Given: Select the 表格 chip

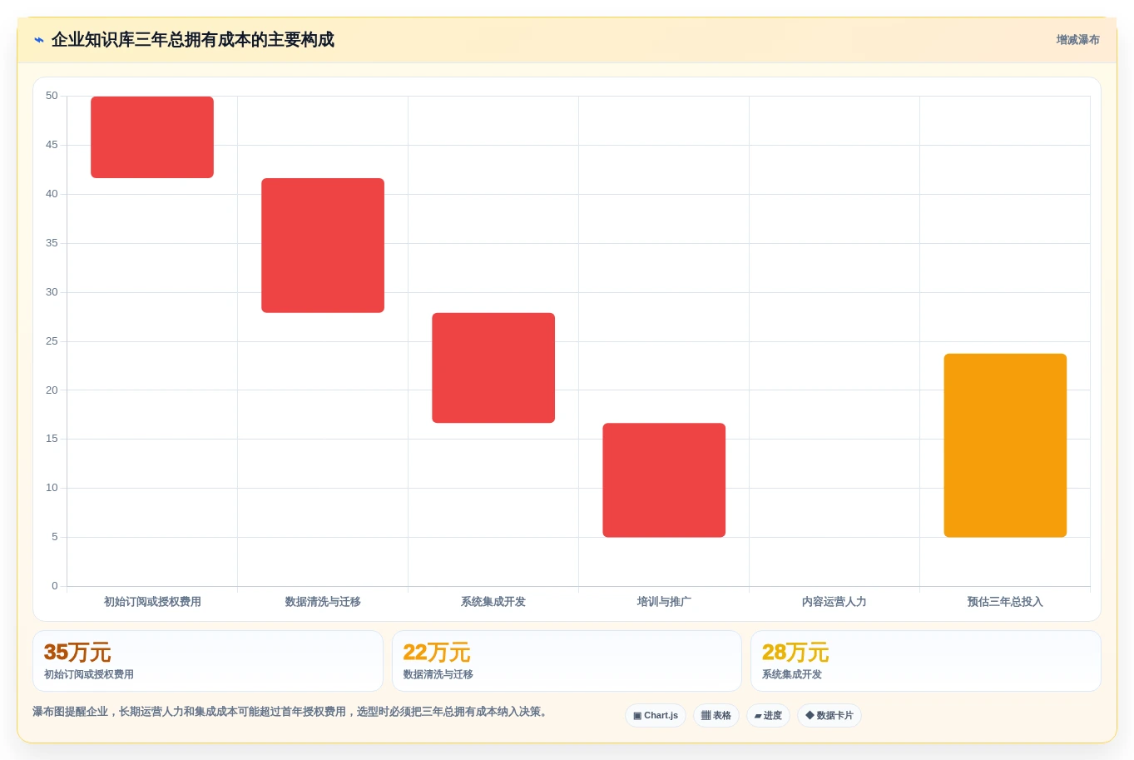Looking at the screenshot, I should 716,716.
